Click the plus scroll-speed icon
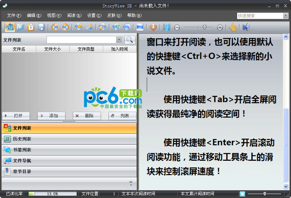Image resolution: width=291 pixels, height=198 pixels. [220, 28]
